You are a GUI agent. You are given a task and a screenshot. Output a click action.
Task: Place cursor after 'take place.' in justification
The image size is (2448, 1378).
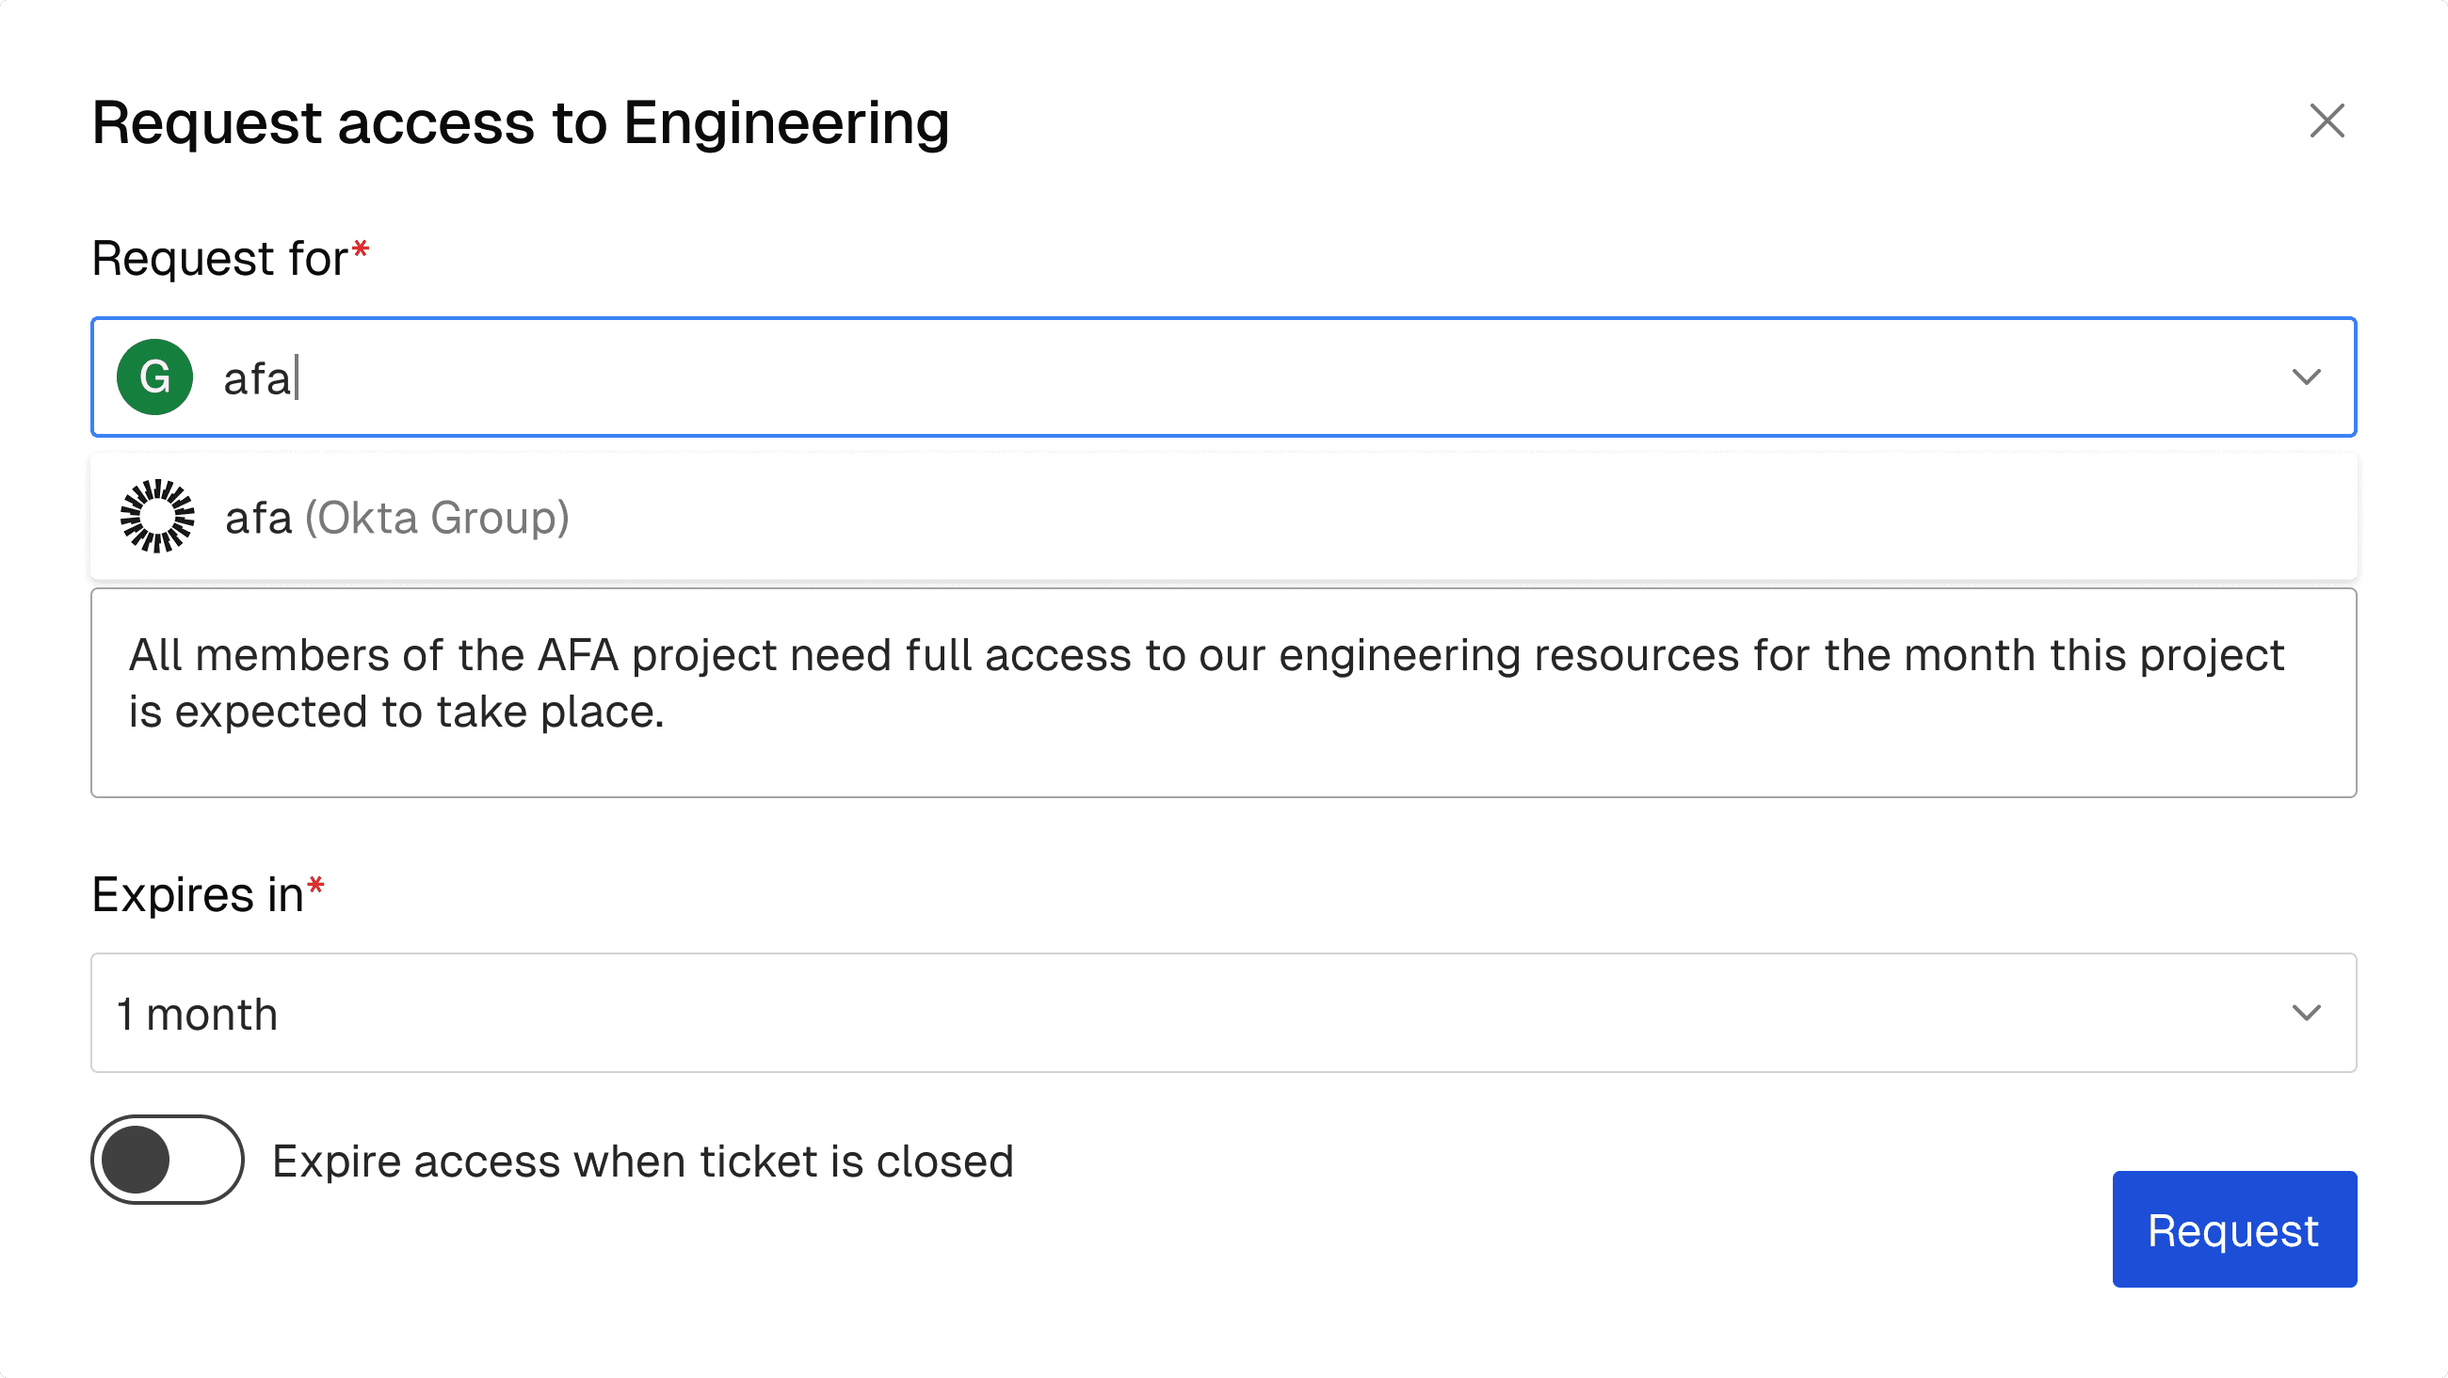click(x=668, y=713)
